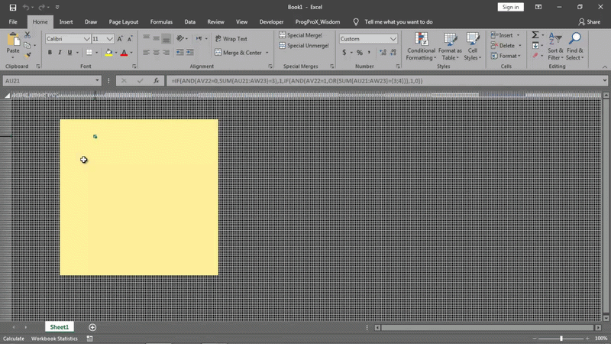Set bottom vertical alignment
The width and height of the screenshot is (611, 344).
[166, 38]
